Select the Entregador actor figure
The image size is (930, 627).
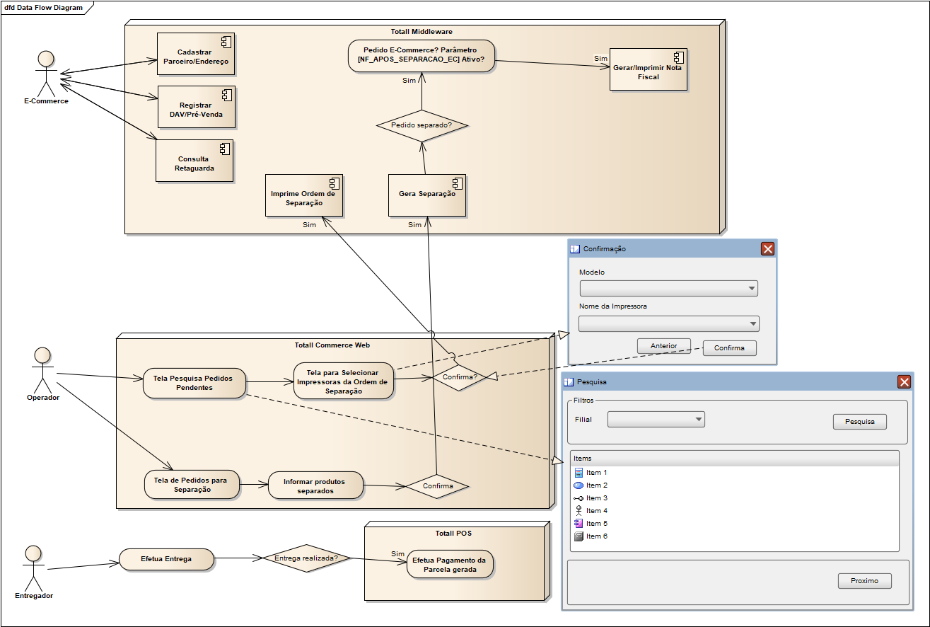click(33, 568)
